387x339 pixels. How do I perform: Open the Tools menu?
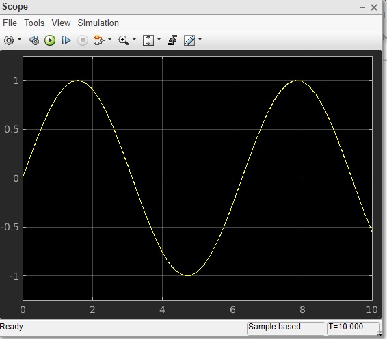click(x=34, y=23)
